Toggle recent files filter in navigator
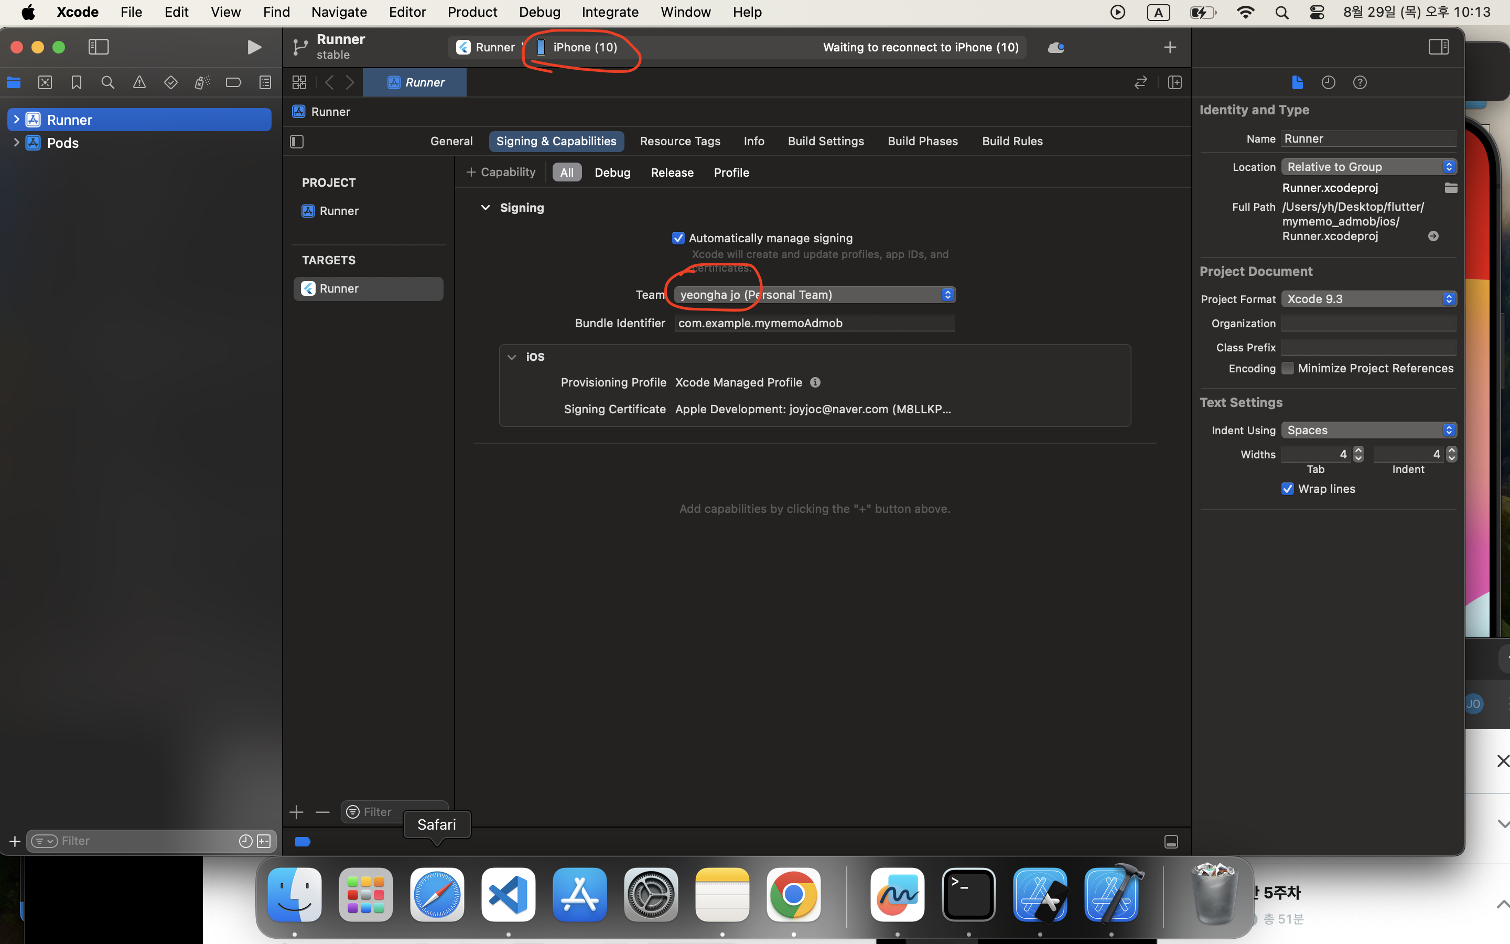 pyautogui.click(x=246, y=841)
